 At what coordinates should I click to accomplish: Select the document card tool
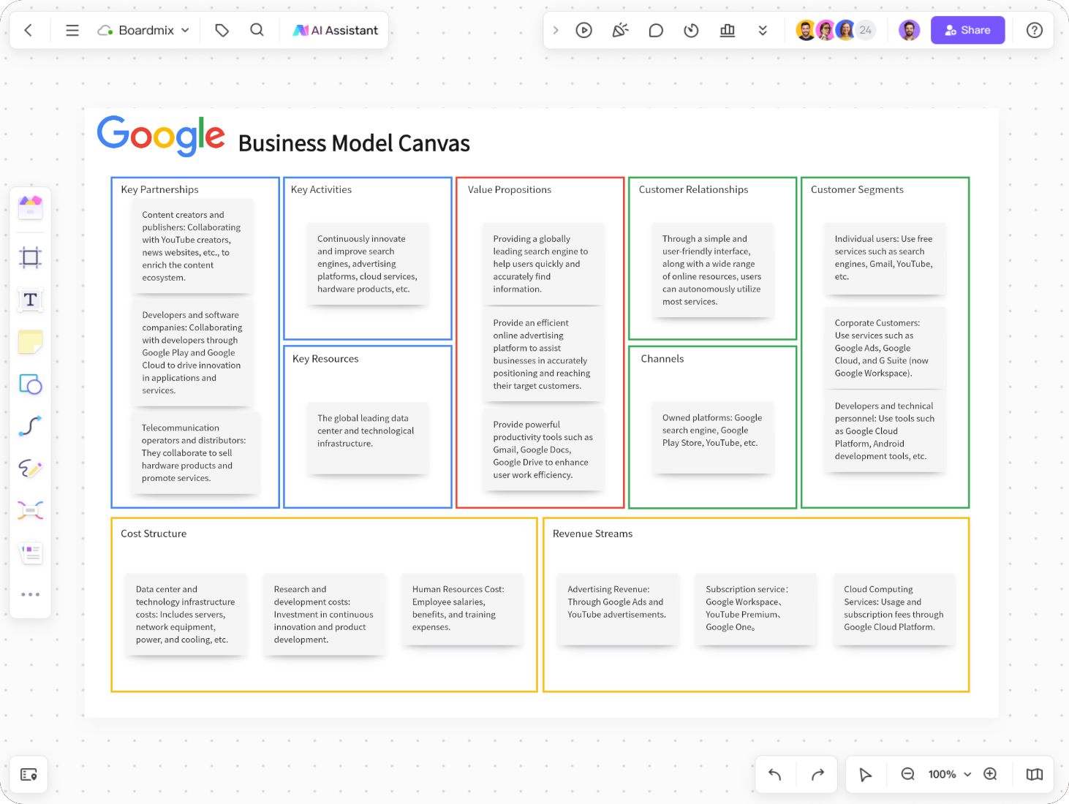[31, 553]
